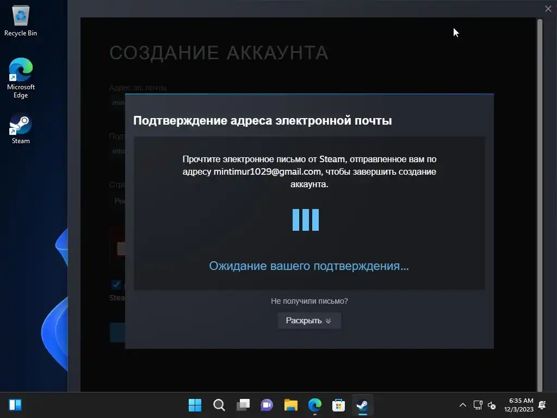The width and height of the screenshot is (557, 418).
Task: Toggle the dimmed agreement checkbox behind the dialog
Action: tap(116, 284)
